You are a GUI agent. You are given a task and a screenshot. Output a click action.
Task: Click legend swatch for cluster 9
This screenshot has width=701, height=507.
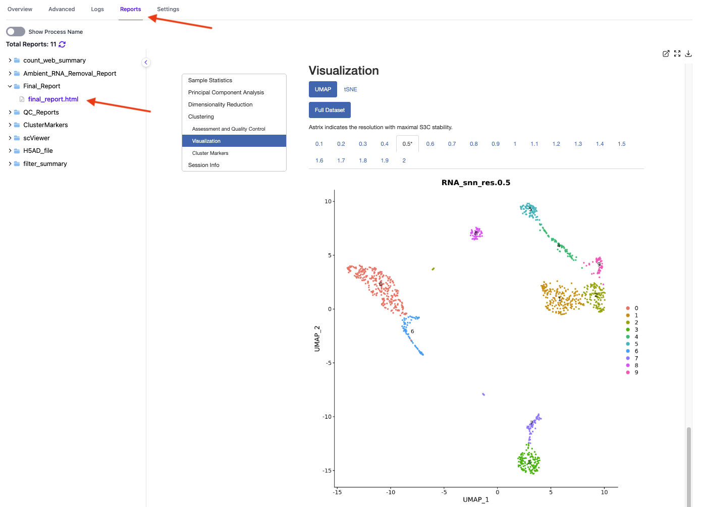pos(628,372)
